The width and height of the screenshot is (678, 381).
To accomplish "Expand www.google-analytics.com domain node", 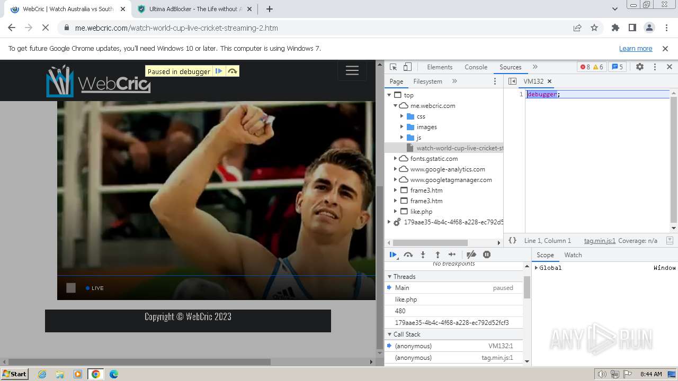I will [396, 169].
